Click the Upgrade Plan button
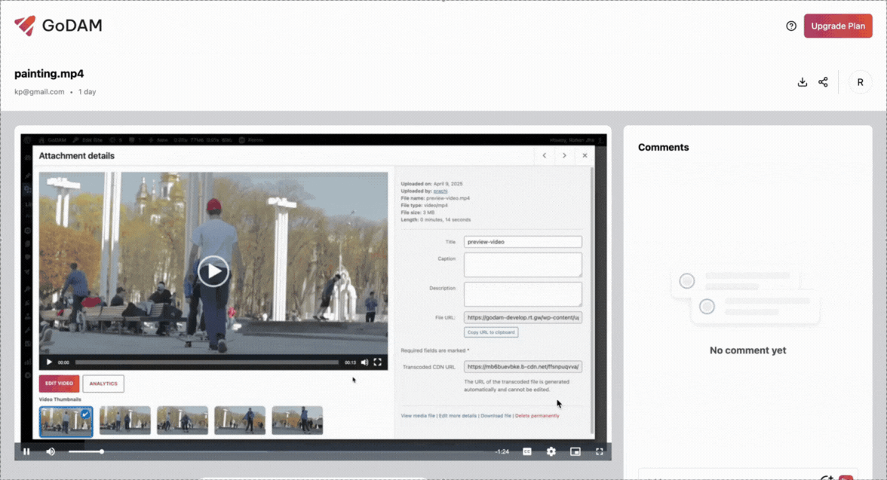The height and width of the screenshot is (480, 887). [838, 26]
